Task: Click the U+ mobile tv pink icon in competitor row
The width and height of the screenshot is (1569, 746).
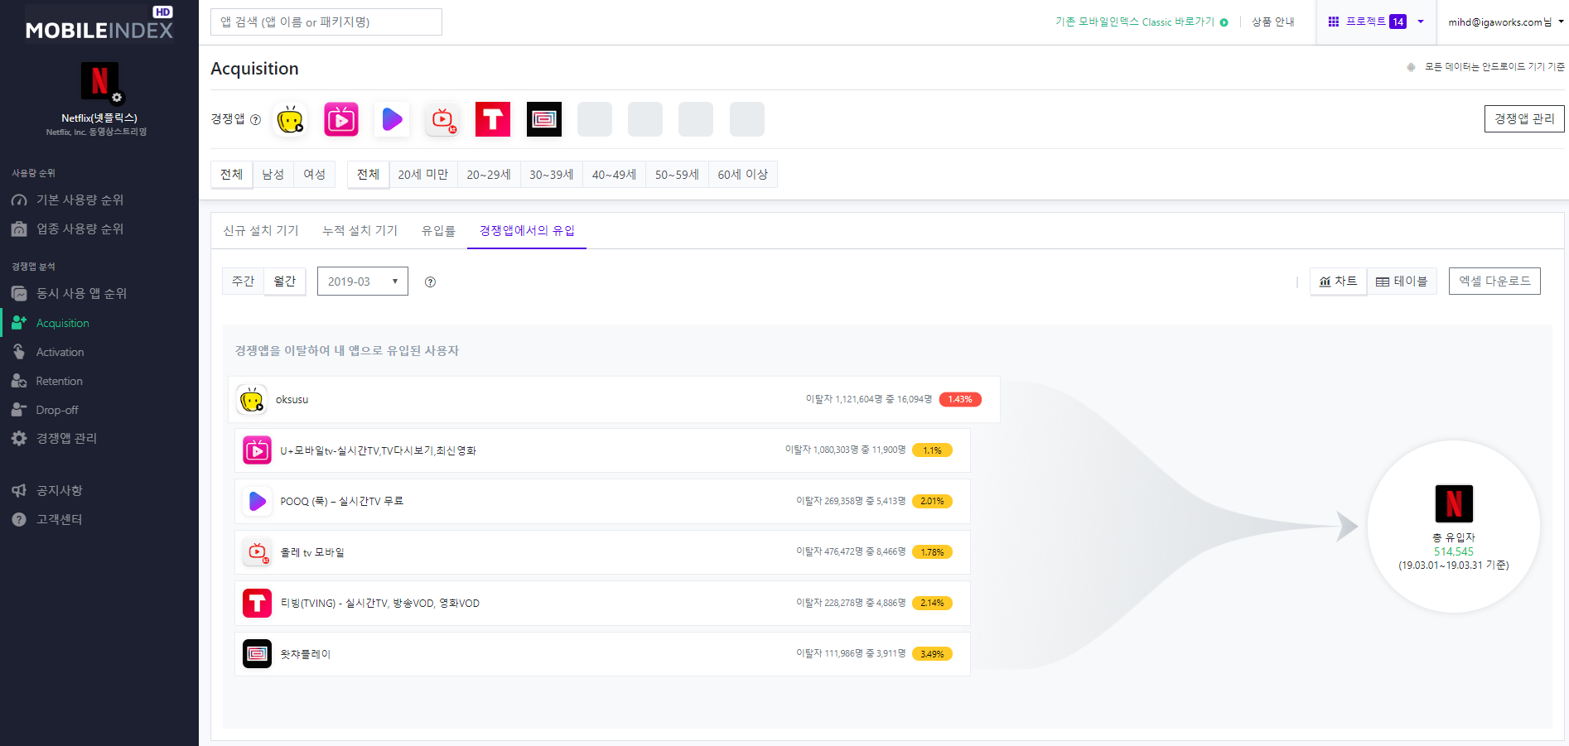Action: click(x=341, y=119)
